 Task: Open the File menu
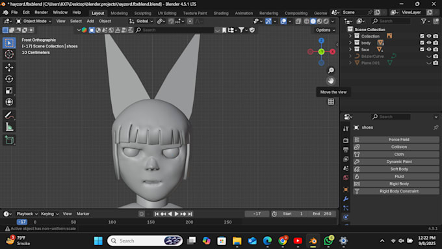pos(14,12)
